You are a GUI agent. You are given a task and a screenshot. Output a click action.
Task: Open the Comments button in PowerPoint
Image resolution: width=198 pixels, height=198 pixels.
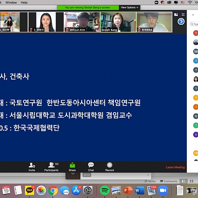point(169,181)
